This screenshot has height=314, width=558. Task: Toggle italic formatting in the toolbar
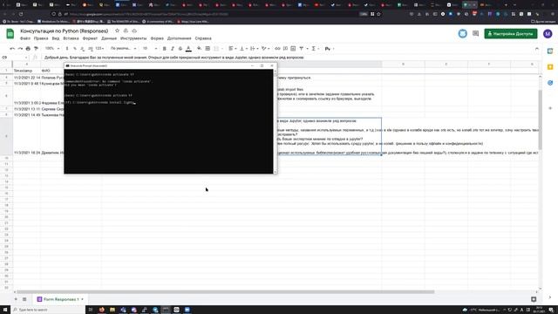coord(173,49)
